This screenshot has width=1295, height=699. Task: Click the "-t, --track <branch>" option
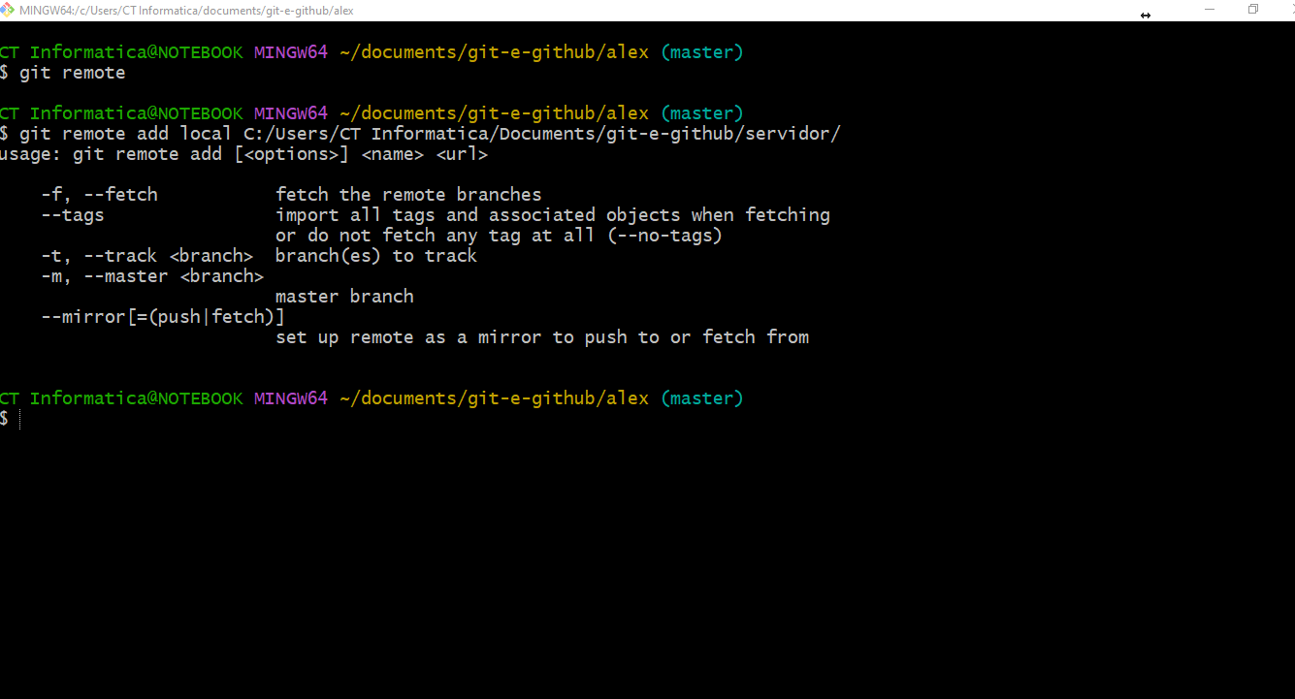click(x=147, y=256)
